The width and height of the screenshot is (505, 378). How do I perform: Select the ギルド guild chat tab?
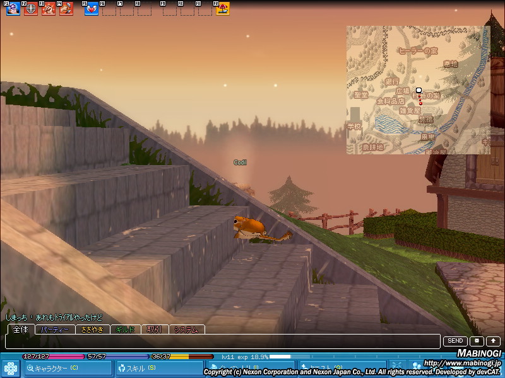coord(126,329)
